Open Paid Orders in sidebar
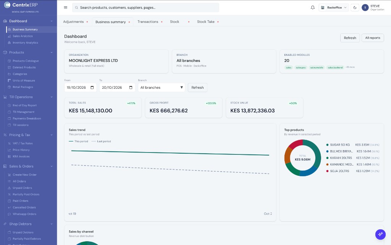Viewport: 391px width, 245px height. pyautogui.click(x=21, y=201)
